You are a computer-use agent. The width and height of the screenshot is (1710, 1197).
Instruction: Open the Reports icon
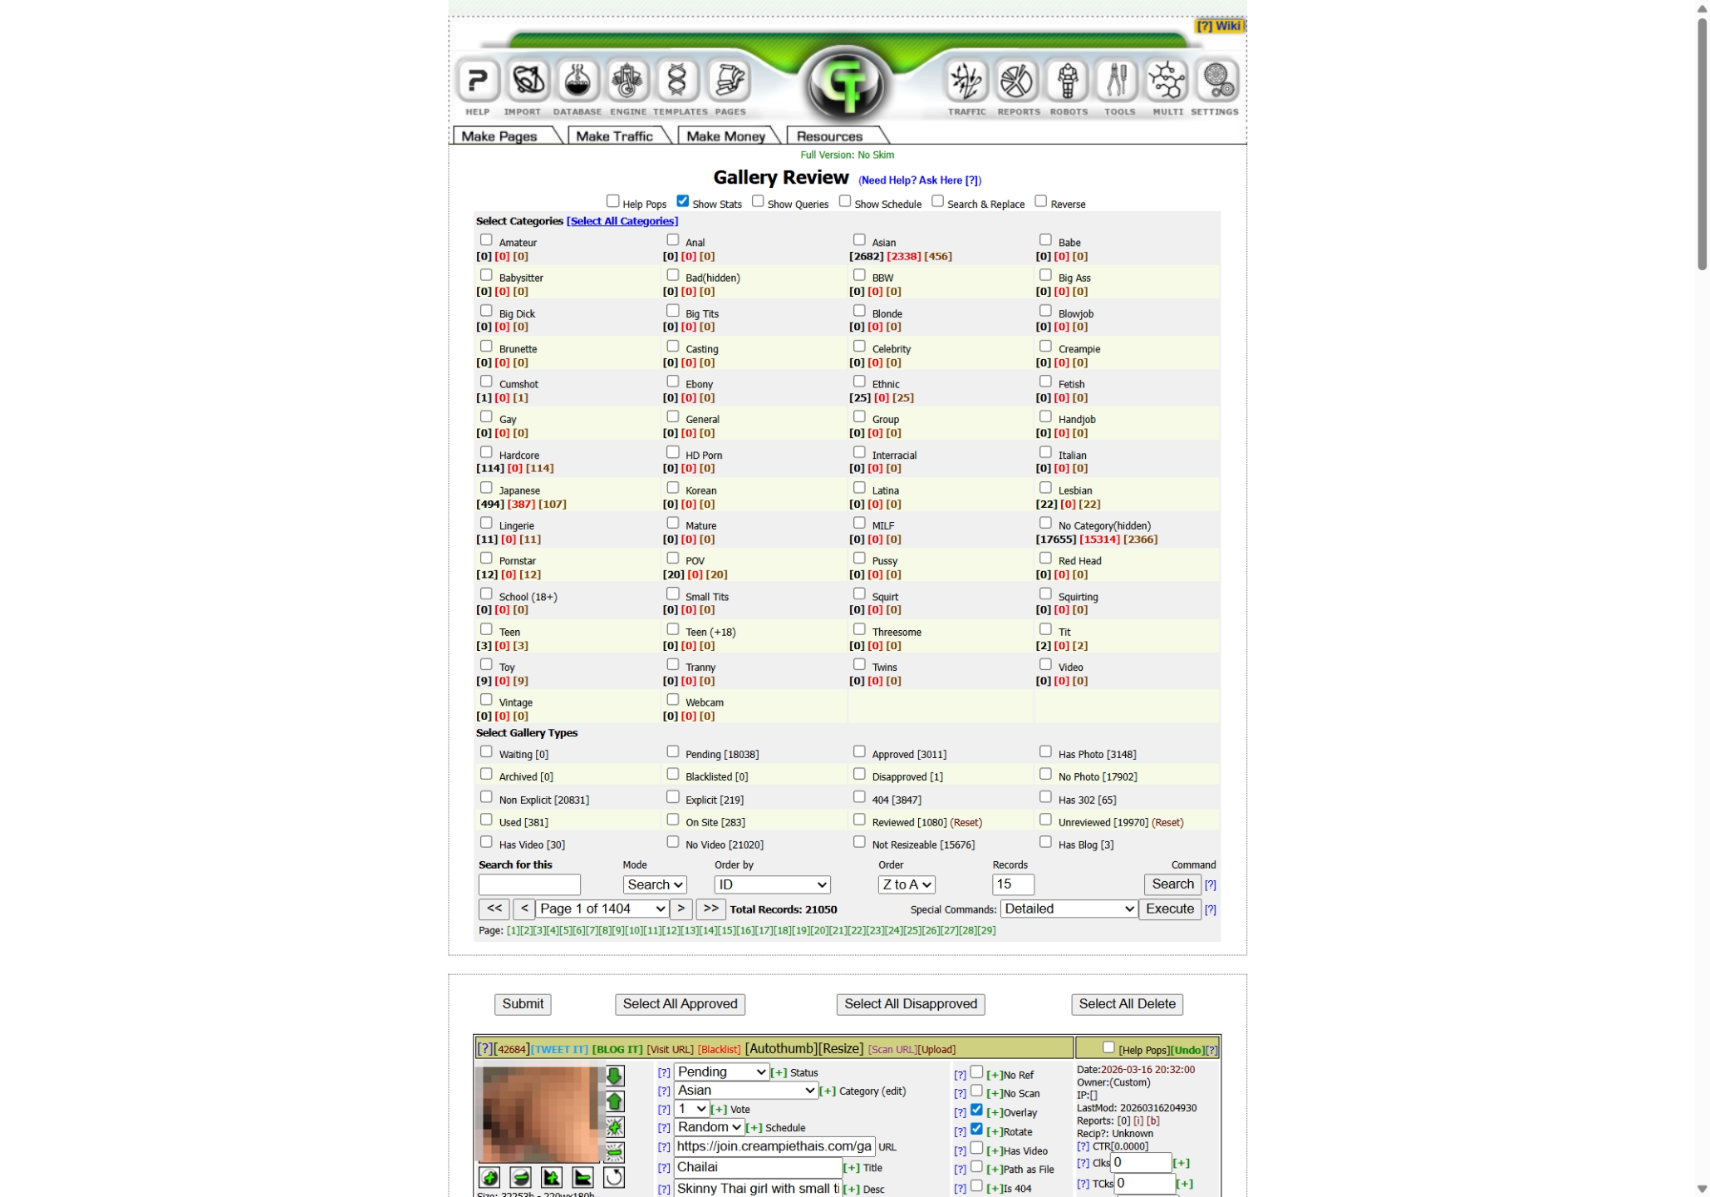pos(1017,81)
